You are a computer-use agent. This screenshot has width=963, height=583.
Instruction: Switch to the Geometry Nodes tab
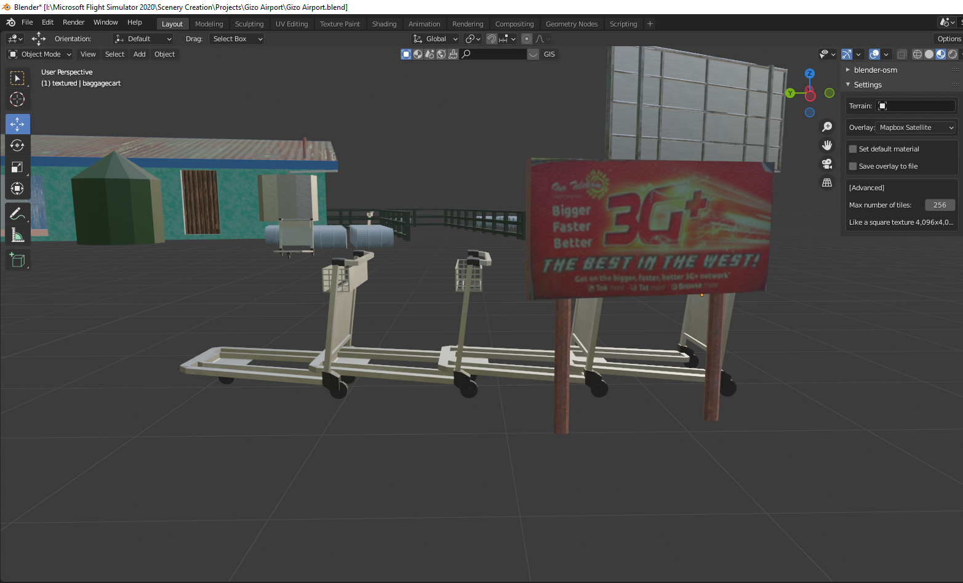pos(572,24)
